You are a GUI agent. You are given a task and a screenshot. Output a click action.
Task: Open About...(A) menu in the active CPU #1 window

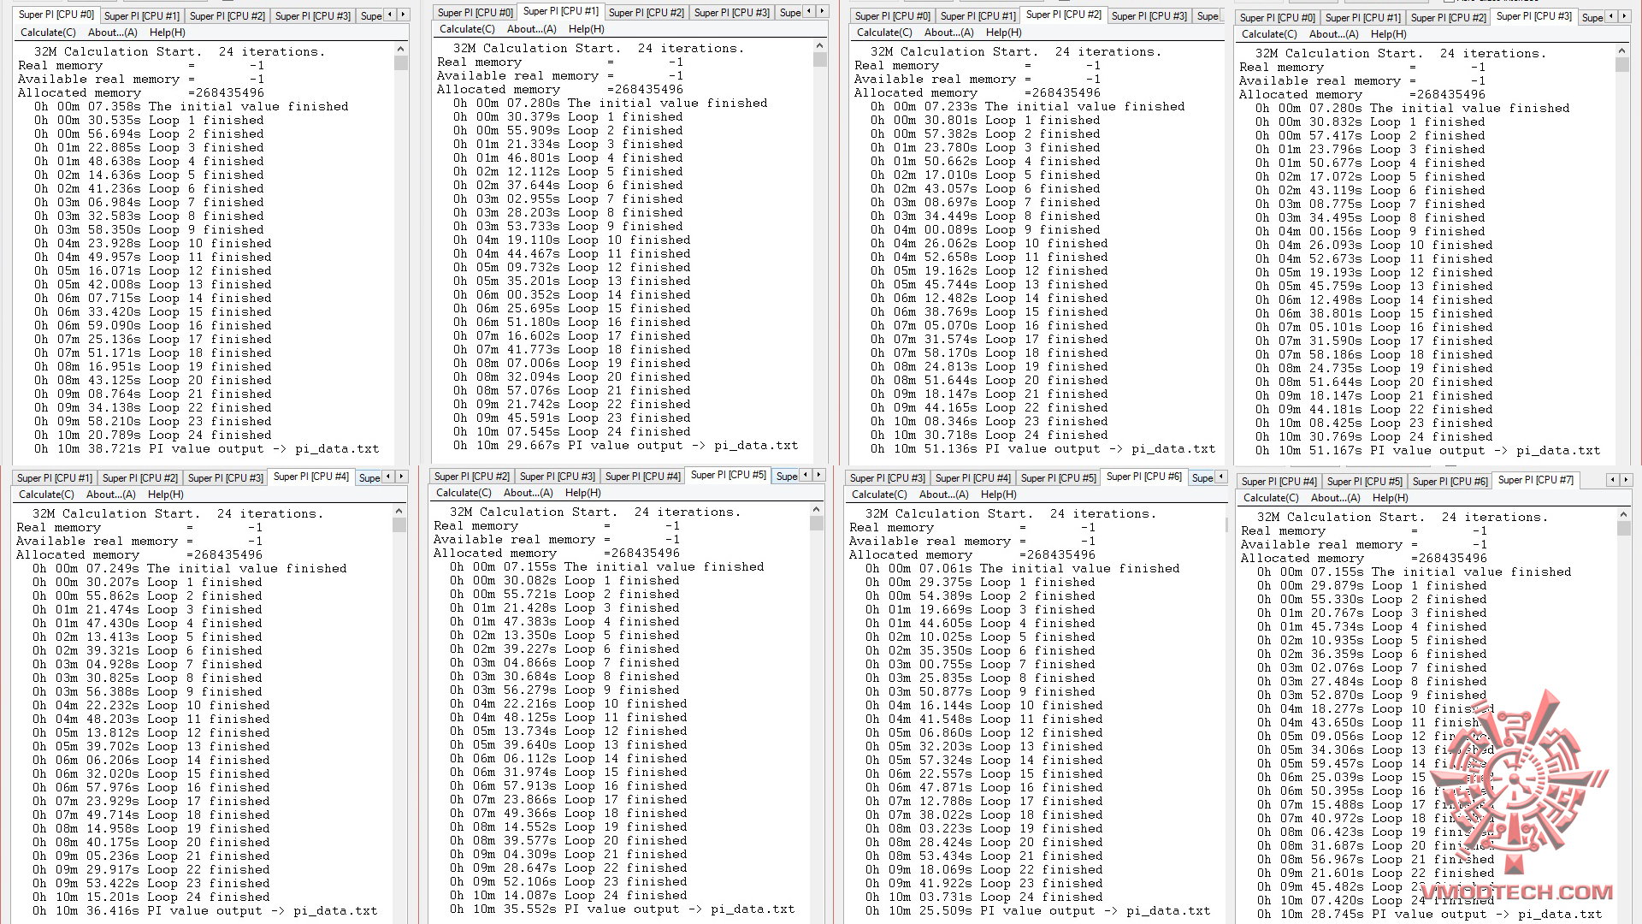coord(531,29)
